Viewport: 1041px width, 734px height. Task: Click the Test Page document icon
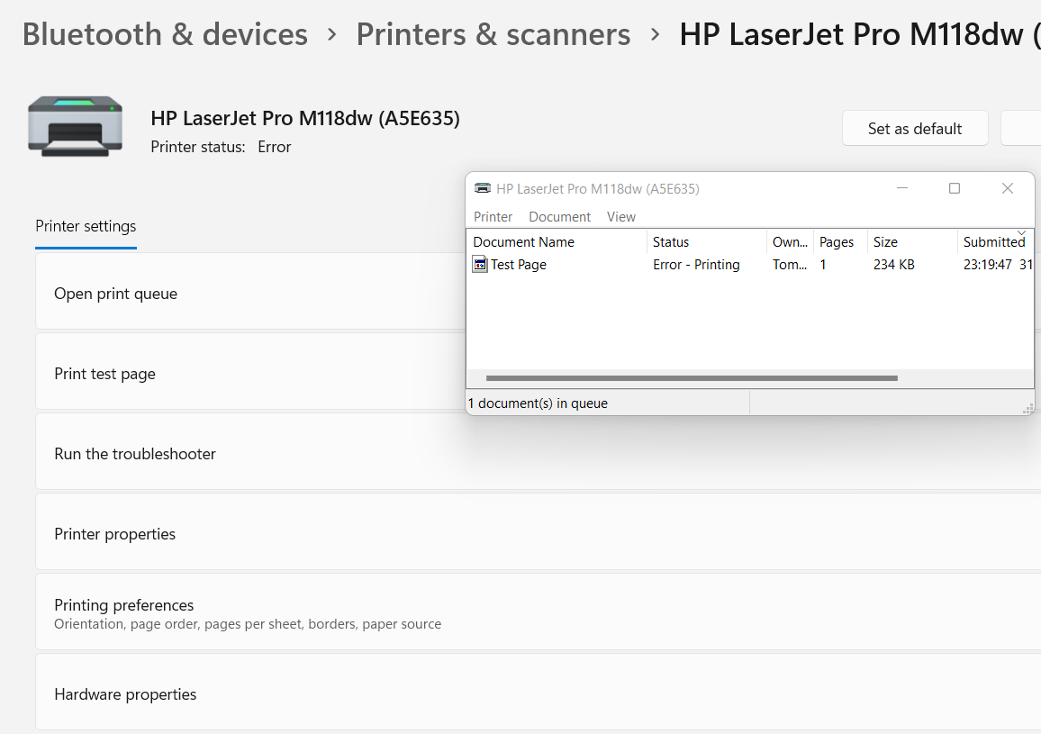tap(480, 264)
